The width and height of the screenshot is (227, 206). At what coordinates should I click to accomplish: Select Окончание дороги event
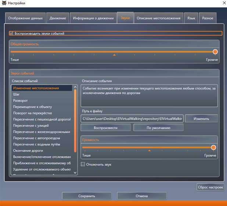(x=42, y=151)
